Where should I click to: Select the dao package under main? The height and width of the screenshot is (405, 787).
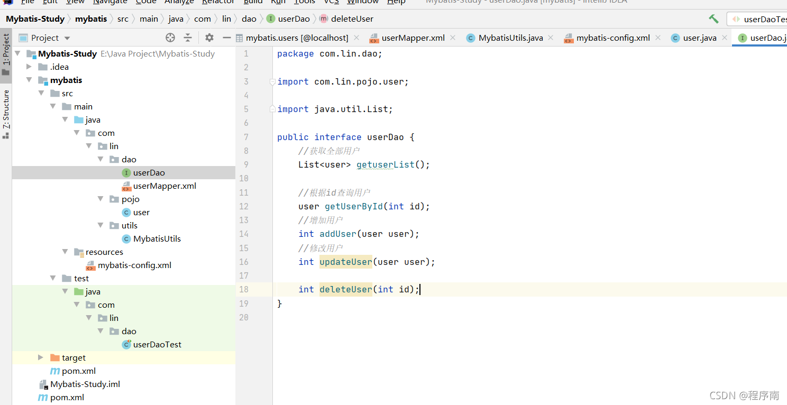point(123,159)
